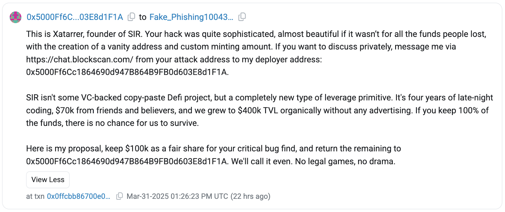View transaction 0x0ffcbb86700e0...
Viewport: 505px width, 212px height.
tap(78, 196)
